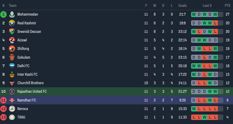Viewport: 233px width, 124px height.
Task: Click the Inter Kashi FC logo
Action: click(x=12, y=74)
